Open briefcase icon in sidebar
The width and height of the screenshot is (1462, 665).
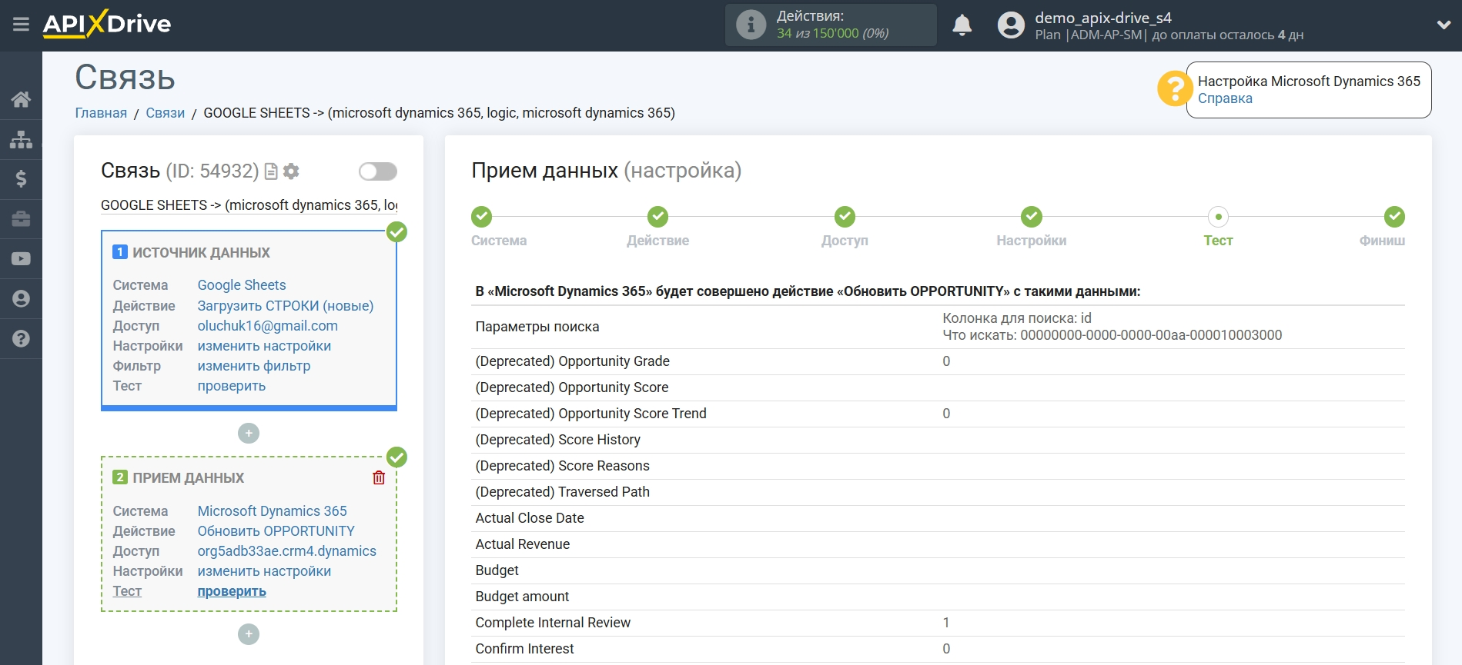click(x=21, y=219)
